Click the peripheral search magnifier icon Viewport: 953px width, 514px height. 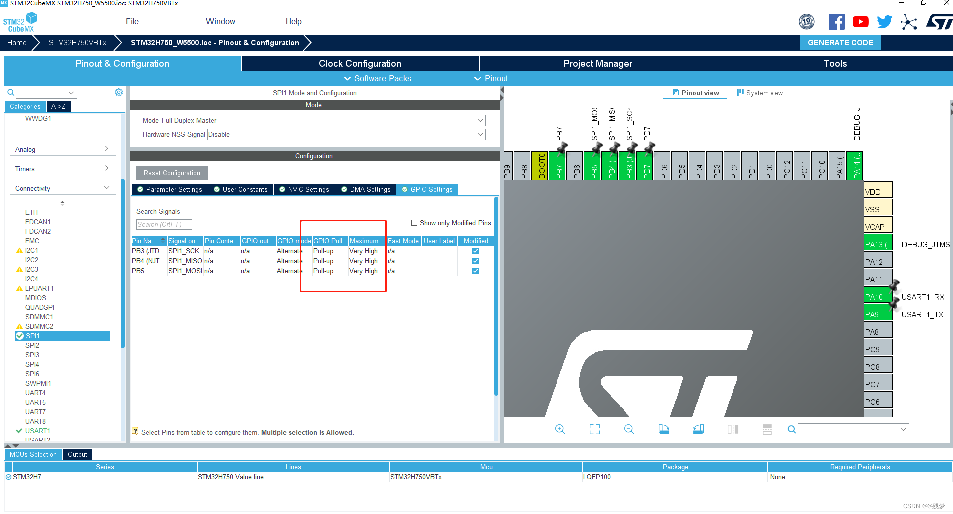(x=10, y=93)
